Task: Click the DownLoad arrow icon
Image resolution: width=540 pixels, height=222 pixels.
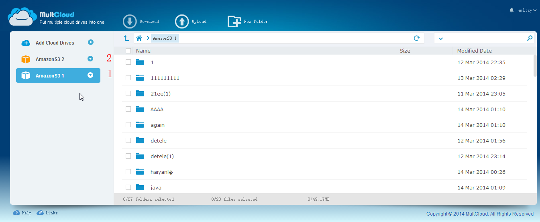Action: [x=130, y=21]
